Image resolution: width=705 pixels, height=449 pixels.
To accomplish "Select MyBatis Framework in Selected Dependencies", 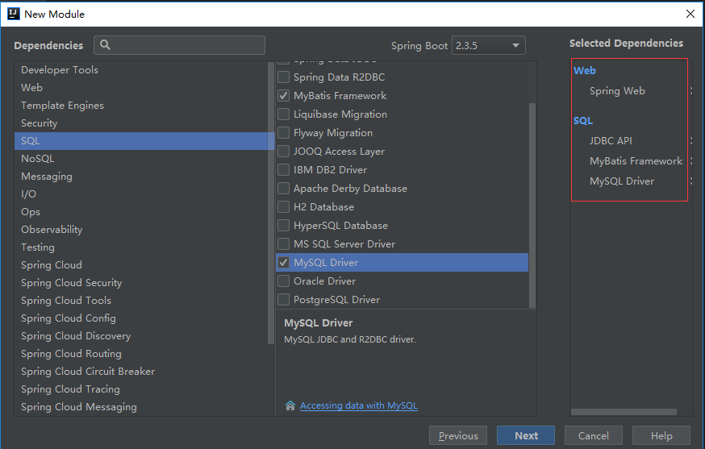I will (636, 161).
